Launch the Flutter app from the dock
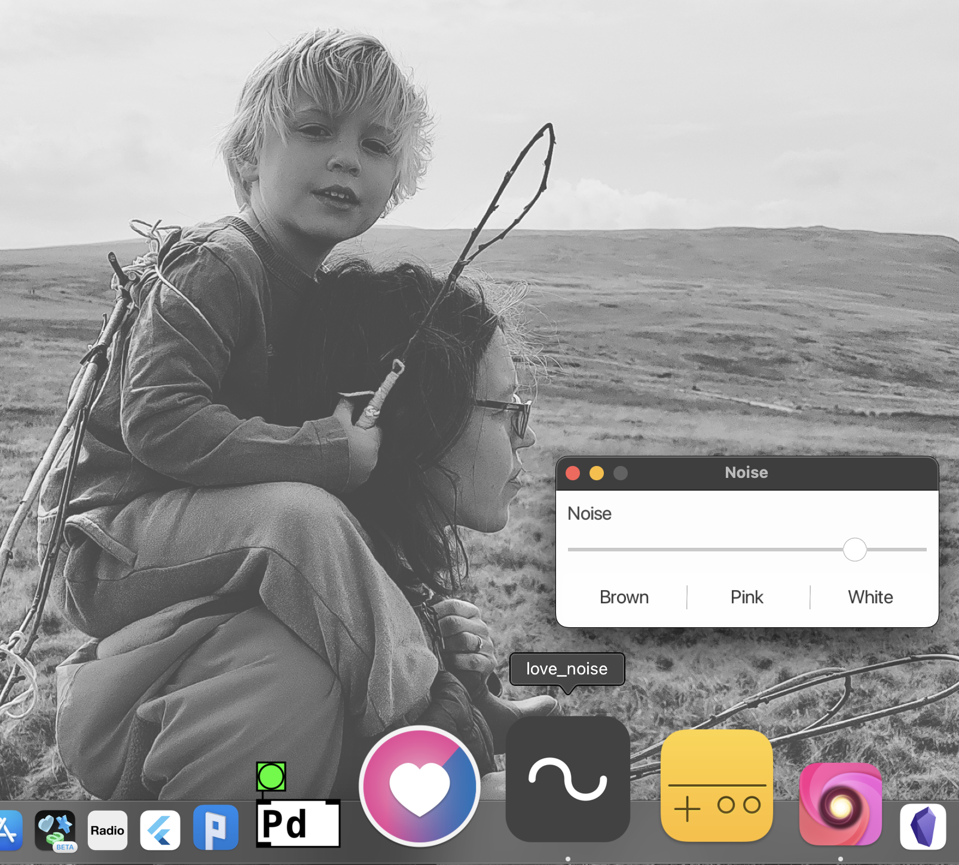 (x=160, y=830)
